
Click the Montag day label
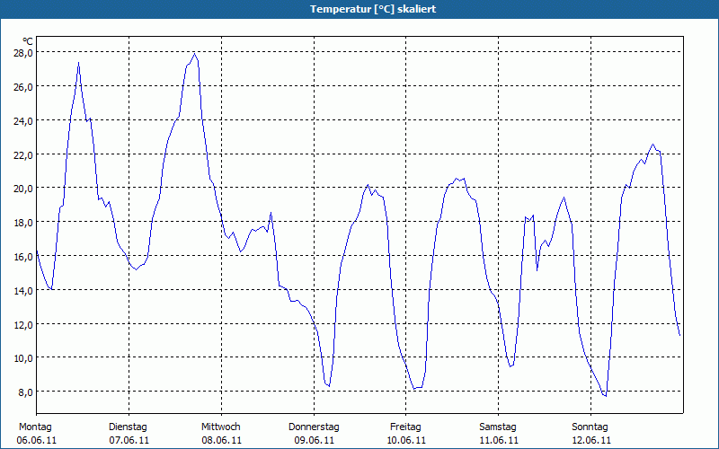(35, 427)
